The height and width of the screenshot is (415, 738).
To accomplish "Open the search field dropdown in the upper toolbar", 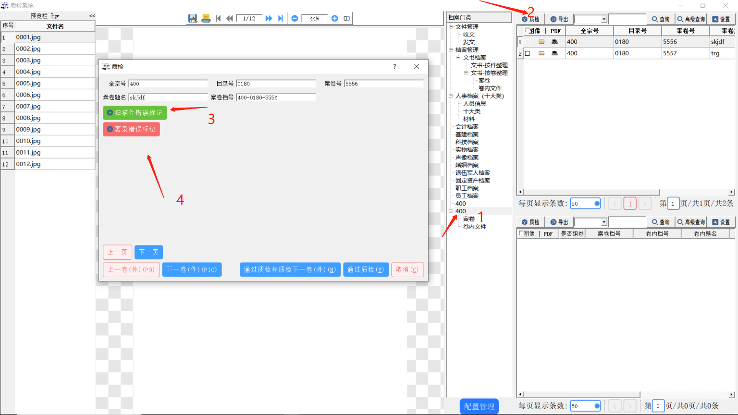I will pyautogui.click(x=604, y=19).
